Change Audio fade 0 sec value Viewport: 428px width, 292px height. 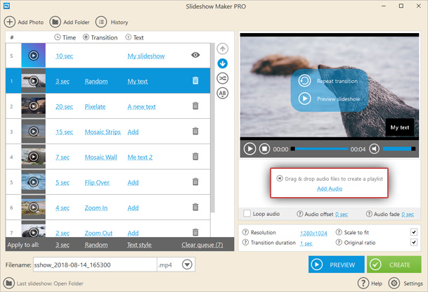point(408,215)
